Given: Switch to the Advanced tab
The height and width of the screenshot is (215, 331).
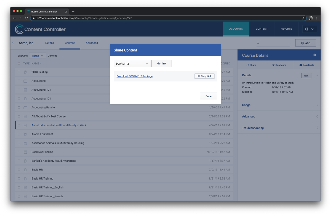Looking at the screenshot, I should (x=92, y=43).
